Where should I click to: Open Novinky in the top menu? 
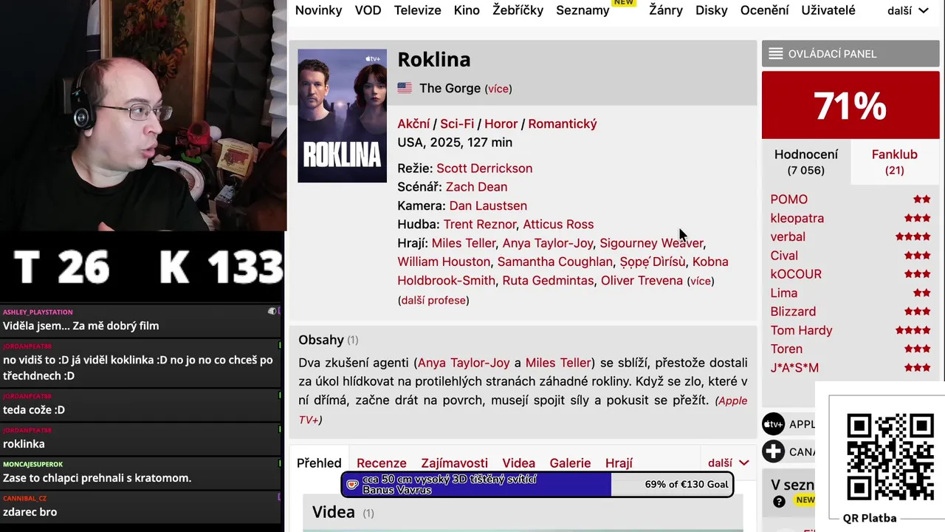coord(318,10)
